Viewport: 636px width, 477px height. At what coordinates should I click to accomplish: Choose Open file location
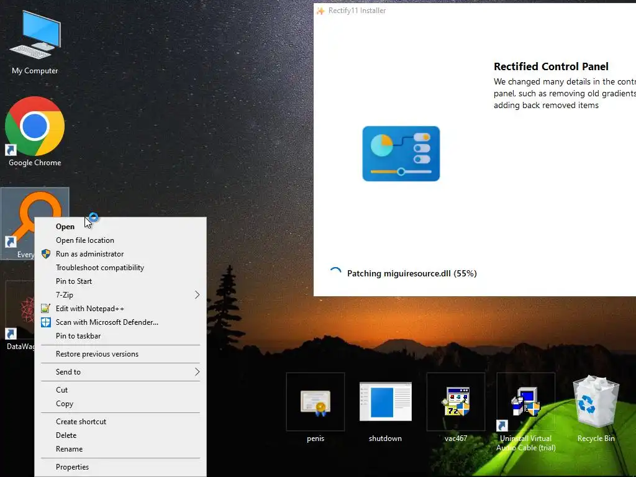pyautogui.click(x=120, y=240)
